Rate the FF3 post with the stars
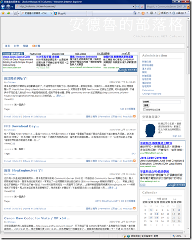This screenshot has width=192, height=240. (x=9, y=149)
